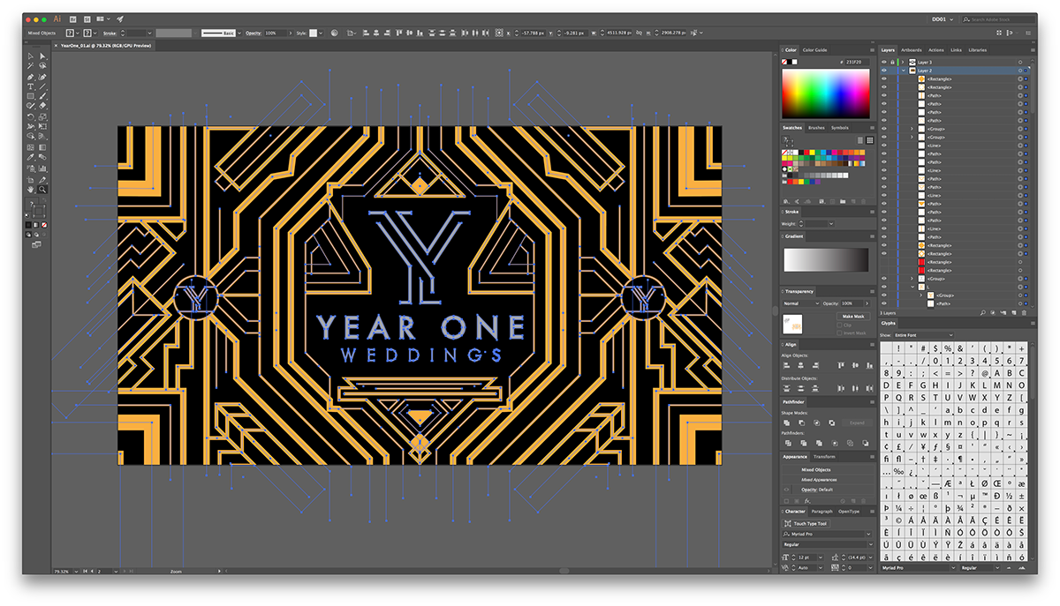Click the Expand button in Pathfinder

click(858, 423)
